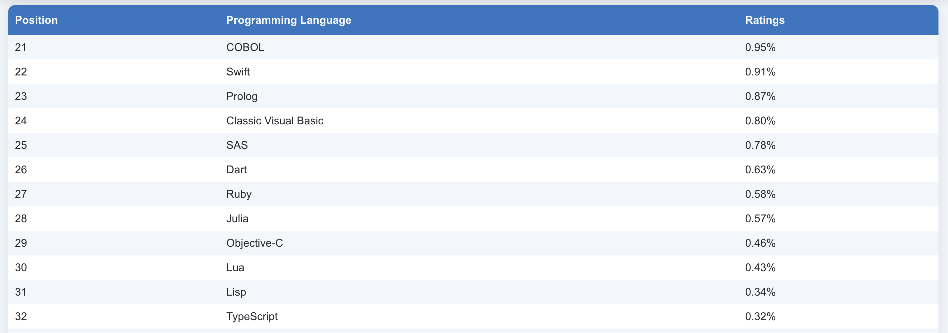
Task: Click the 0.32% rating value
Action: (x=760, y=316)
